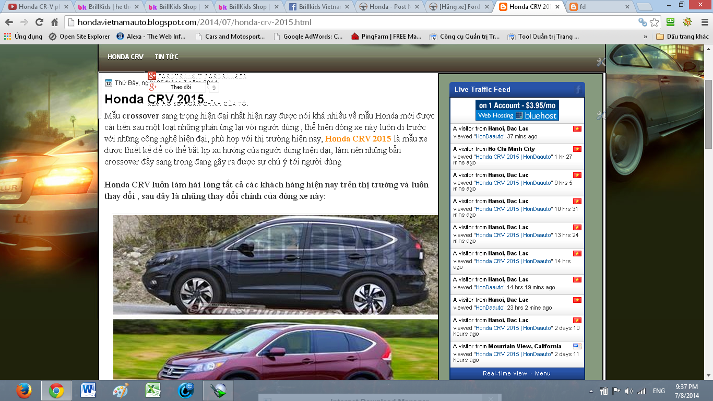Viewport: 713px width, 401px height.
Task: Open Cars and Motosport bookmark
Action: 230,37
